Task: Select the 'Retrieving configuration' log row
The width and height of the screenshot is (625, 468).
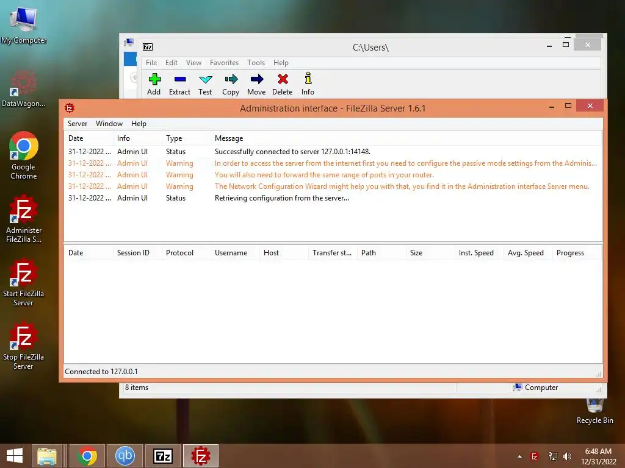Action: (x=333, y=198)
